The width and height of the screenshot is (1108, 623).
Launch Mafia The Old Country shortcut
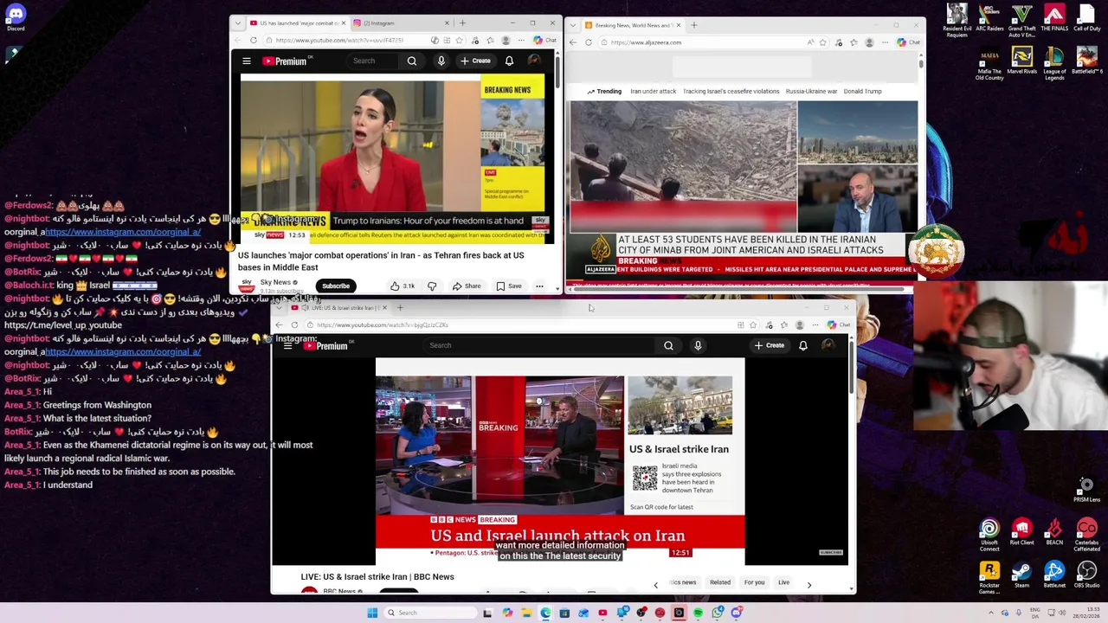pyautogui.click(x=989, y=64)
